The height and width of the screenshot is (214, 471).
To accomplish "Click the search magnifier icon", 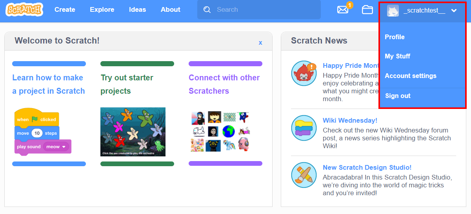I will (207, 10).
